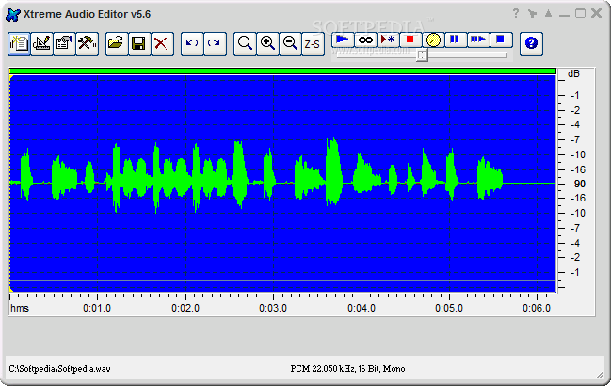Stop playback with the blue square button
The width and height of the screenshot is (611, 386).
(x=501, y=40)
